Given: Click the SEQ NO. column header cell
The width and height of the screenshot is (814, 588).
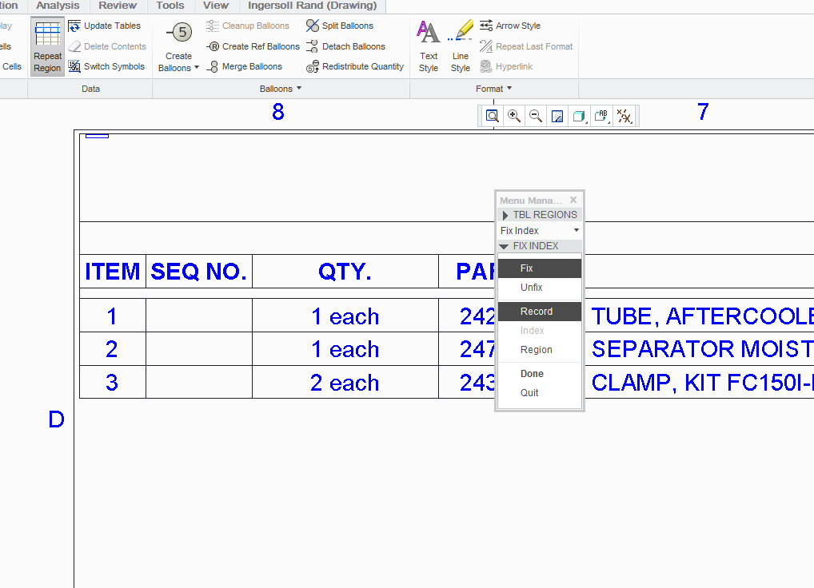Looking at the screenshot, I should pos(199,271).
